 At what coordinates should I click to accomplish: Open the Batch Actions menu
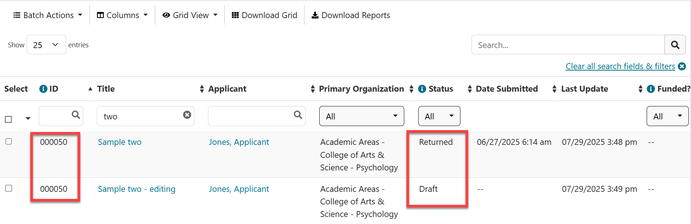pos(48,15)
